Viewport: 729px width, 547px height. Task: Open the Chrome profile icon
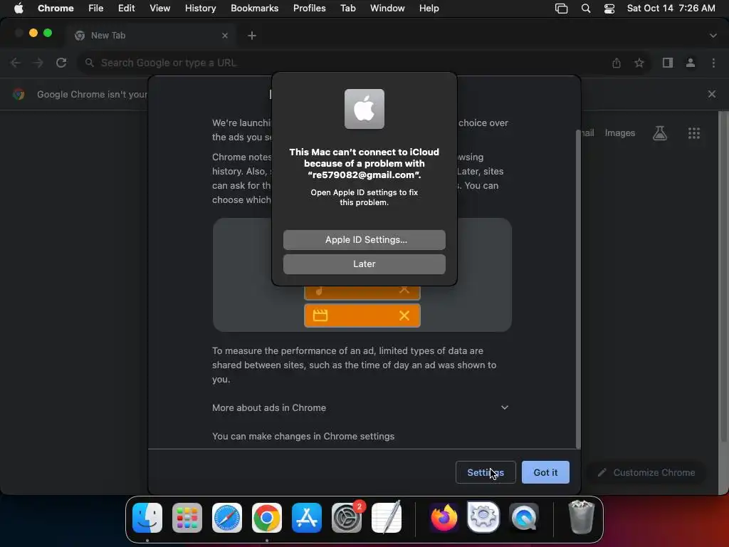coord(691,63)
